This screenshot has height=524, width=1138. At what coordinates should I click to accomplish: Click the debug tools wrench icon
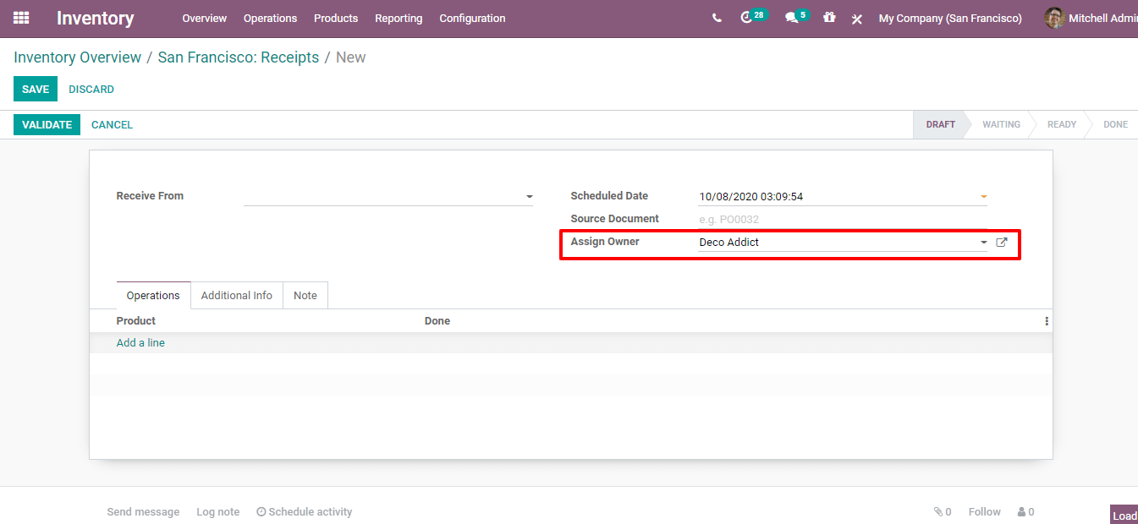[856, 19]
